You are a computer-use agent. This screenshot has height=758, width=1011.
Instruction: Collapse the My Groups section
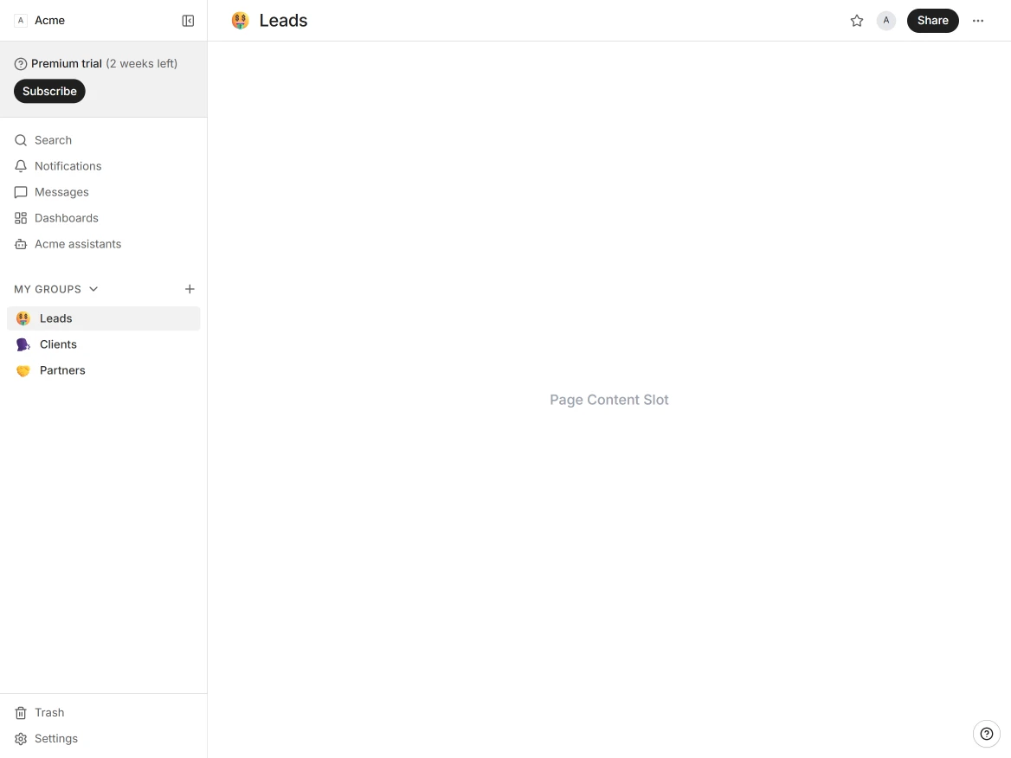pos(93,289)
